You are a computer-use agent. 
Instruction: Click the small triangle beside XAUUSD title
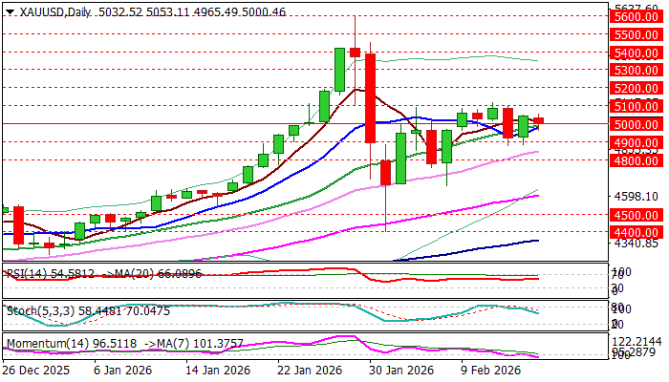click(7, 10)
